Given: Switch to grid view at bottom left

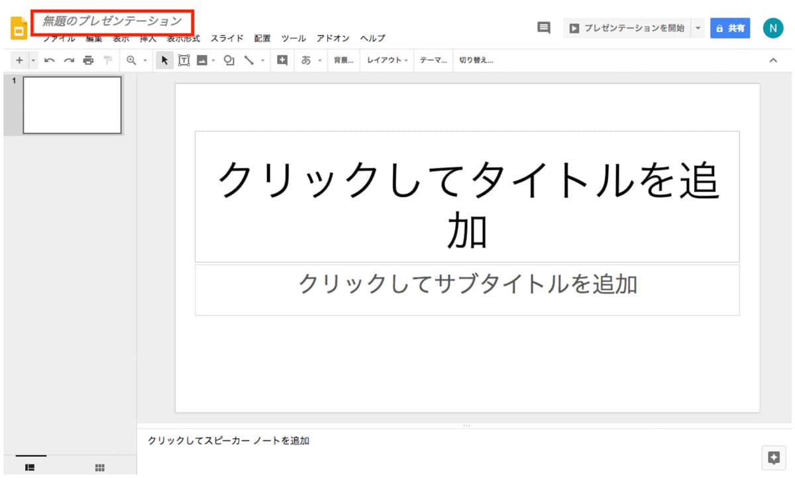Looking at the screenshot, I should coord(100,467).
